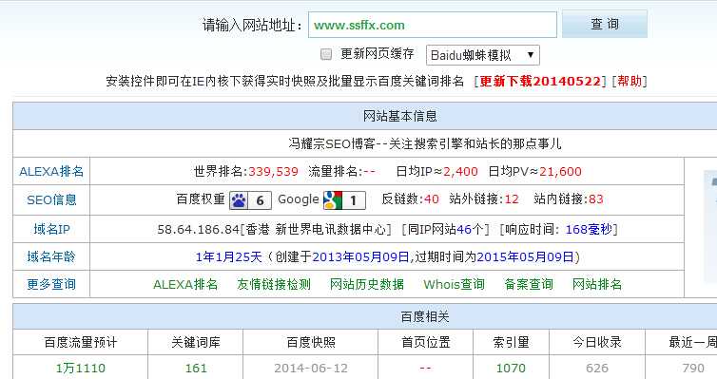Click the ALEXA排名 row label
This screenshot has width=717, height=379.
click(x=51, y=172)
